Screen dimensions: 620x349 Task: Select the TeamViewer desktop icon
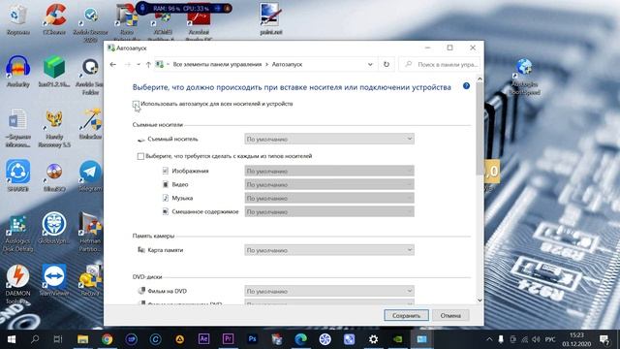pyautogui.click(x=54, y=280)
